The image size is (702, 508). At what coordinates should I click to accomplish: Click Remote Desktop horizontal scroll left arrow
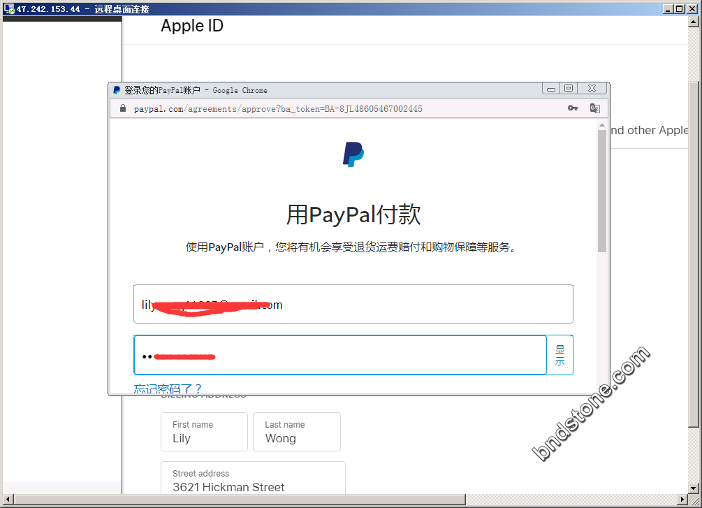point(8,499)
